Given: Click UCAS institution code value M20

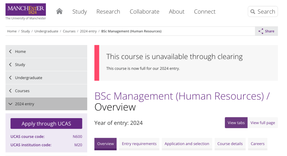Looking at the screenshot, I should 78,145.
